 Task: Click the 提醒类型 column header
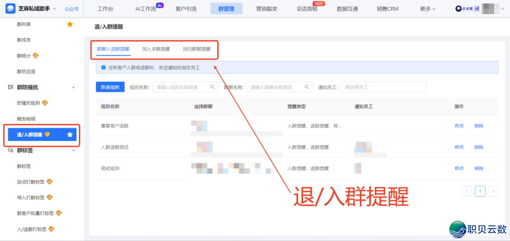[x=297, y=106]
